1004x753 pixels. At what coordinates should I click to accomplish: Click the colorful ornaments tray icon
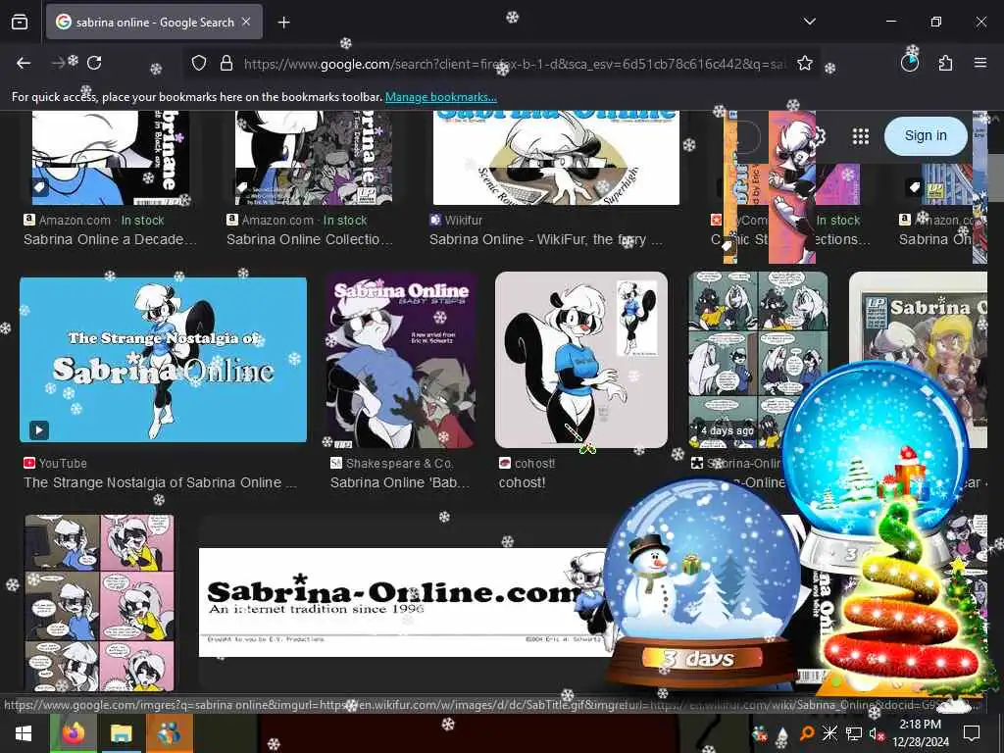coord(760,733)
